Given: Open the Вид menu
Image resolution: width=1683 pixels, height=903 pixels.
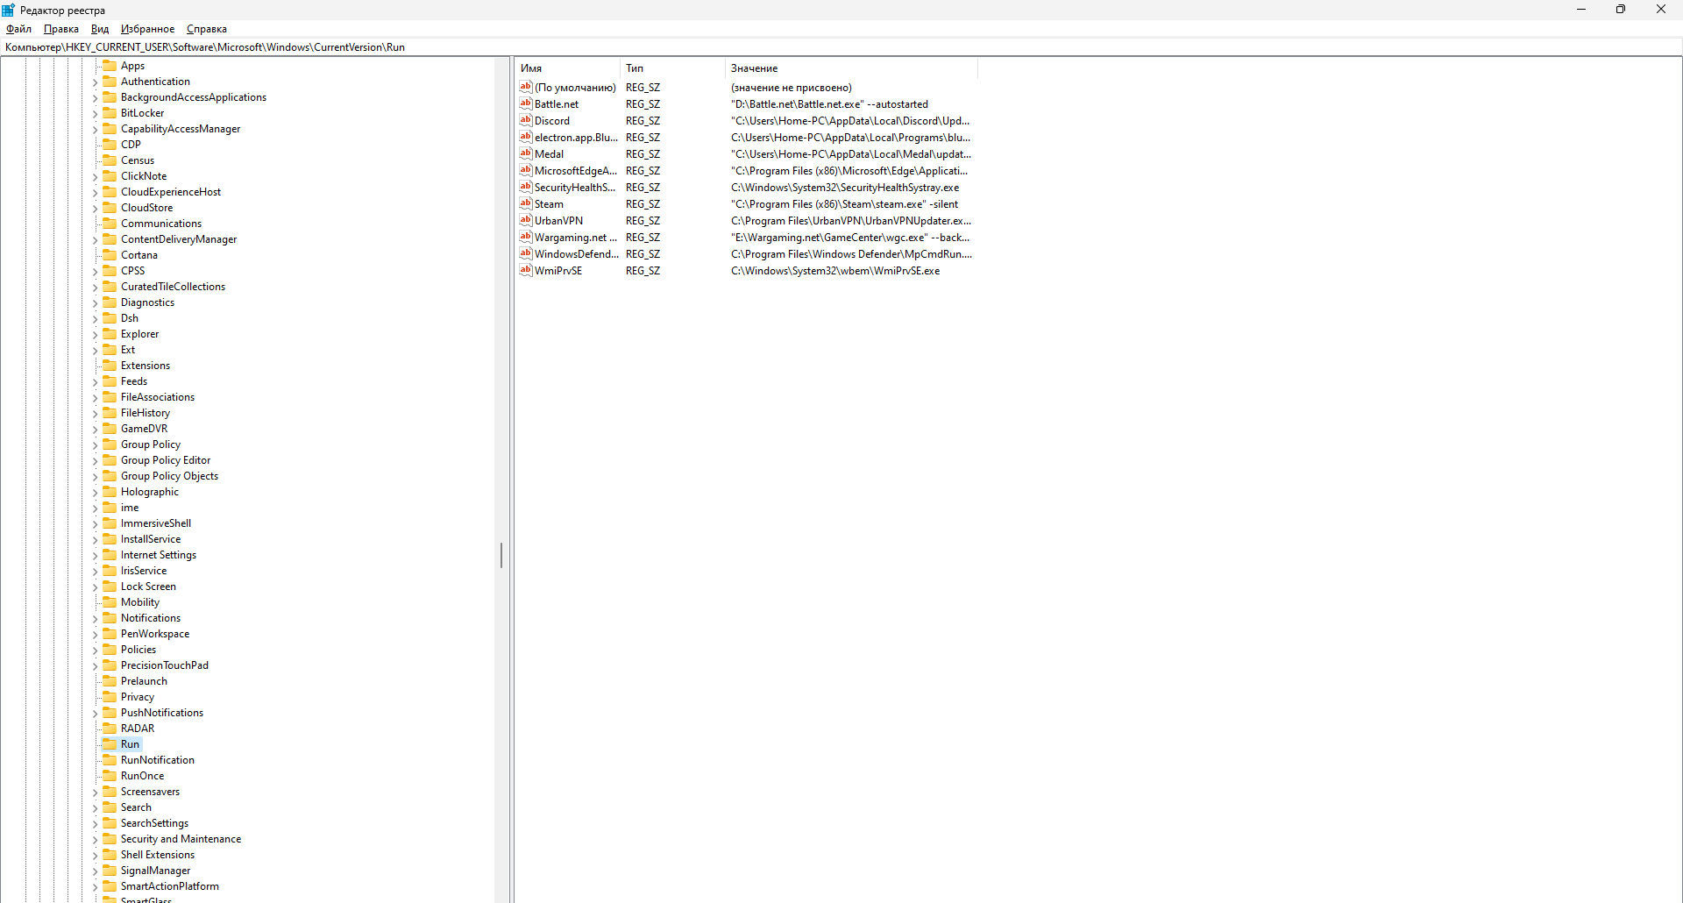Looking at the screenshot, I should [x=100, y=29].
